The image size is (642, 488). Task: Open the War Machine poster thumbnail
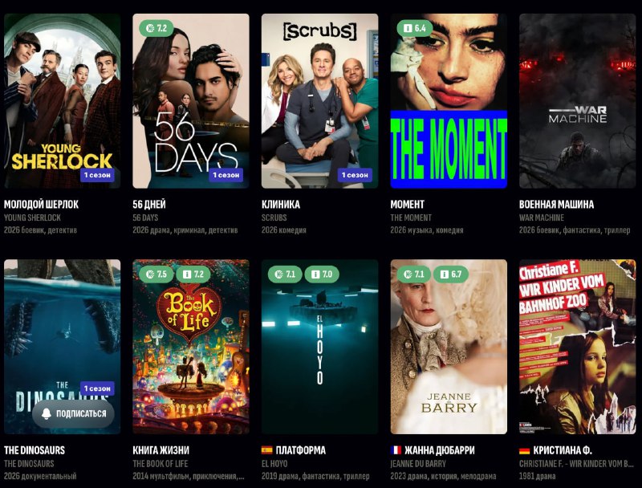coord(577,101)
